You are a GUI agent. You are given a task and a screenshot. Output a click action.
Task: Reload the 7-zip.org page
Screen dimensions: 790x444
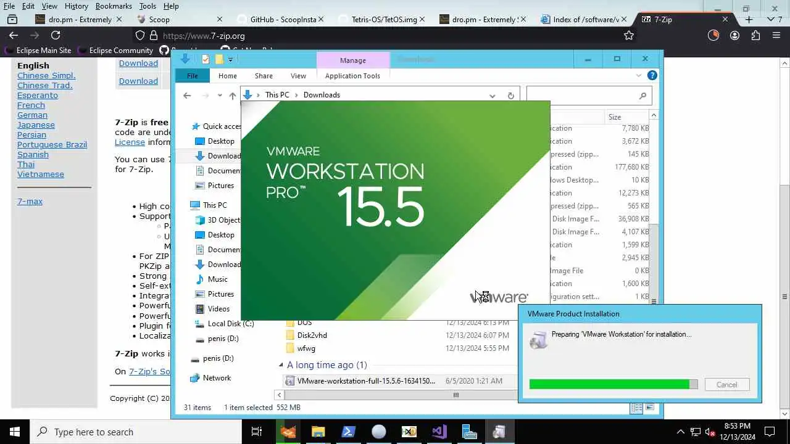(56, 35)
